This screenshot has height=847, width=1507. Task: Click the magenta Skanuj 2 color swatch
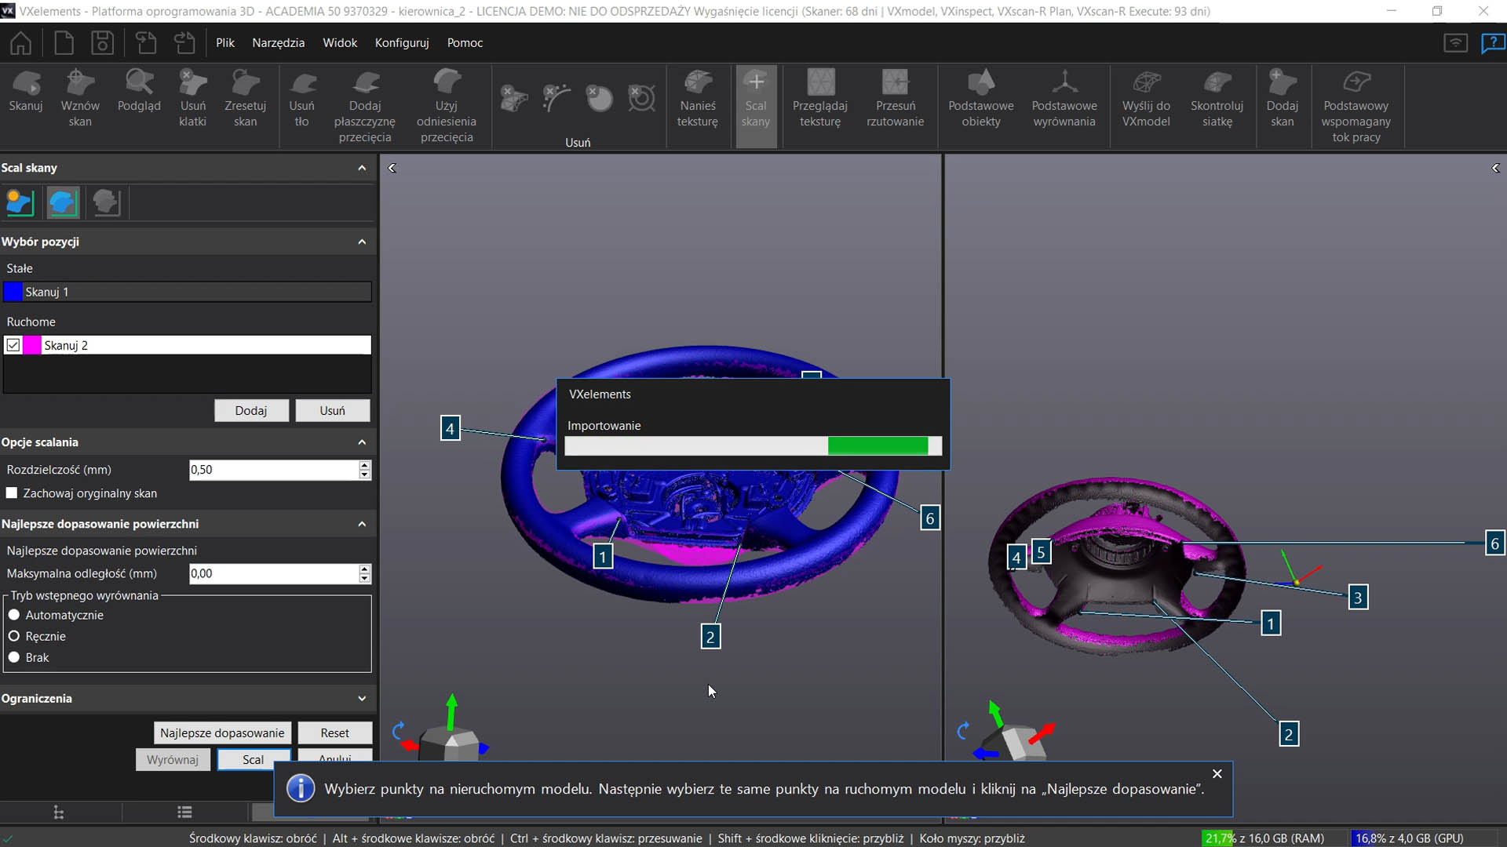pyautogui.click(x=32, y=345)
